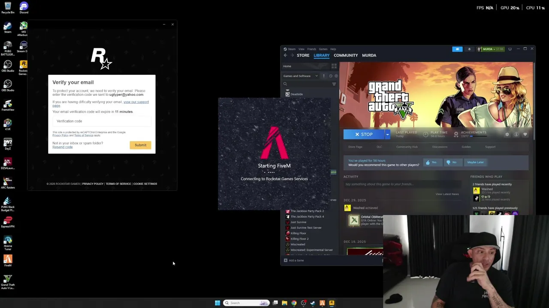Open the Rockstar PRIVACY POLICY footer link
This screenshot has height=308, width=549.
[93, 184]
